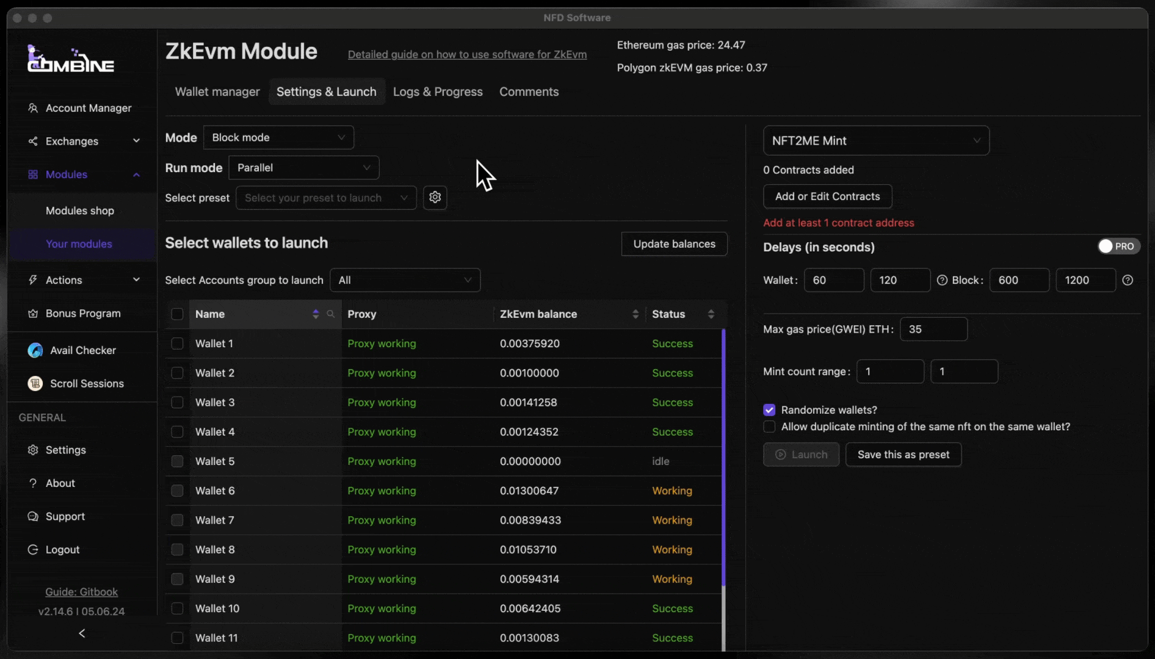The image size is (1155, 659).
Task: Switch to the Logs & Progress tab
Action: [x=438, y=92]
